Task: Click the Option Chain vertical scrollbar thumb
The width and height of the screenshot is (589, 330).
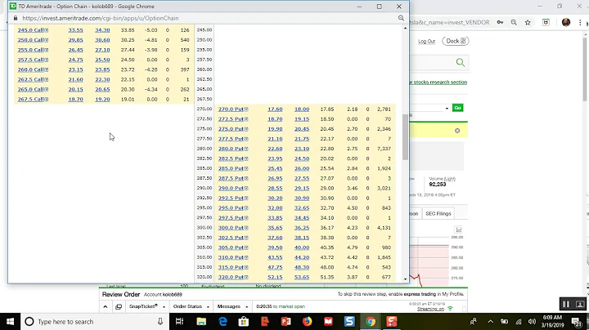Action: tap(405, 137)
